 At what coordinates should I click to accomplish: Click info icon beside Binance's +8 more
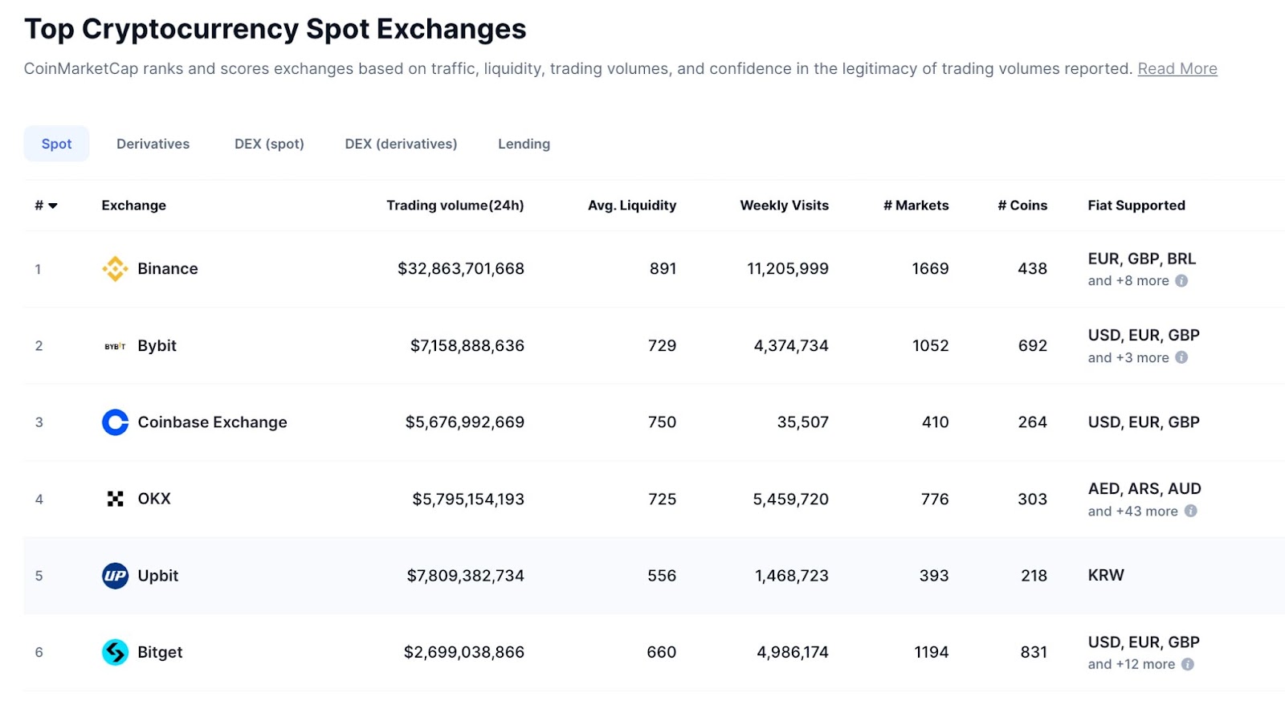coord(1181,281)
